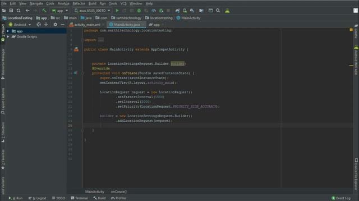Open the Build menu
Image resolution: width=359 pixels, height=201 pixels.
(92, 3)
